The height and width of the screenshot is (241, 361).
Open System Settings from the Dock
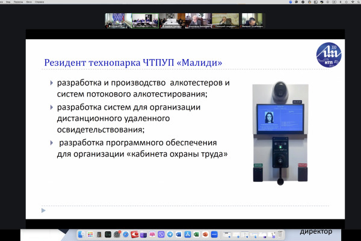coord(117,234)
